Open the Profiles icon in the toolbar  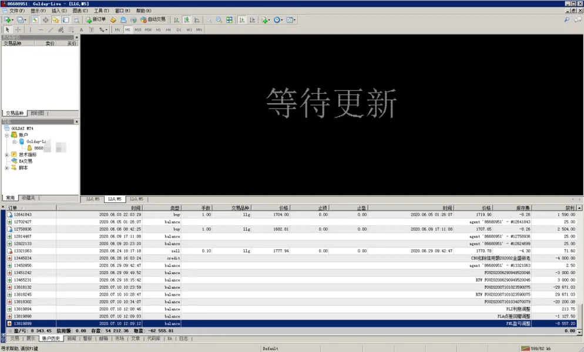click(x=20, y=20)
